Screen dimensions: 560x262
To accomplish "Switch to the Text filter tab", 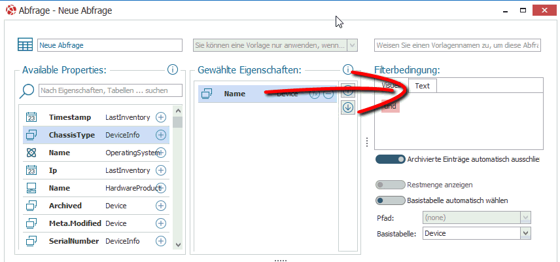I will (423, 86).
